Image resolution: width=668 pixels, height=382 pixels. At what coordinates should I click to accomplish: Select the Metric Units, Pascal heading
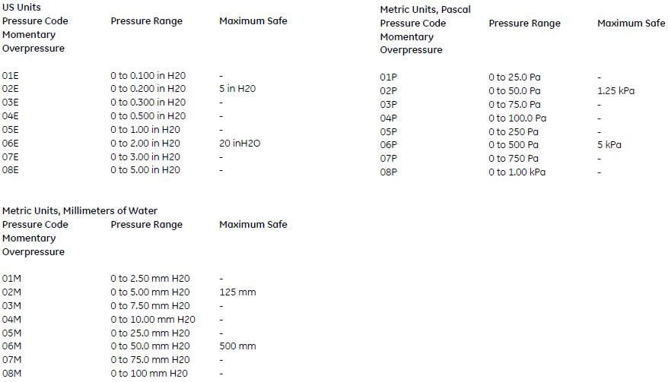click(425, 9)
